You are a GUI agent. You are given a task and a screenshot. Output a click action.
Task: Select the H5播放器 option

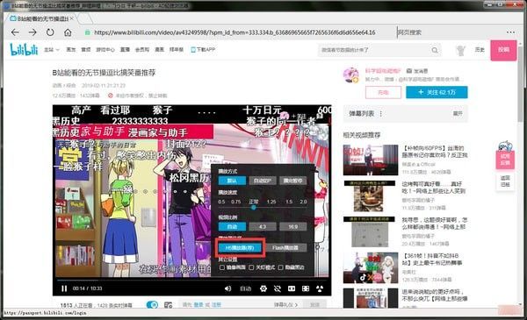(240, 247)
